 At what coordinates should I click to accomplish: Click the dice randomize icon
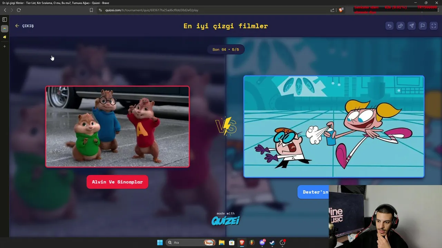click(x=401, y=26)
